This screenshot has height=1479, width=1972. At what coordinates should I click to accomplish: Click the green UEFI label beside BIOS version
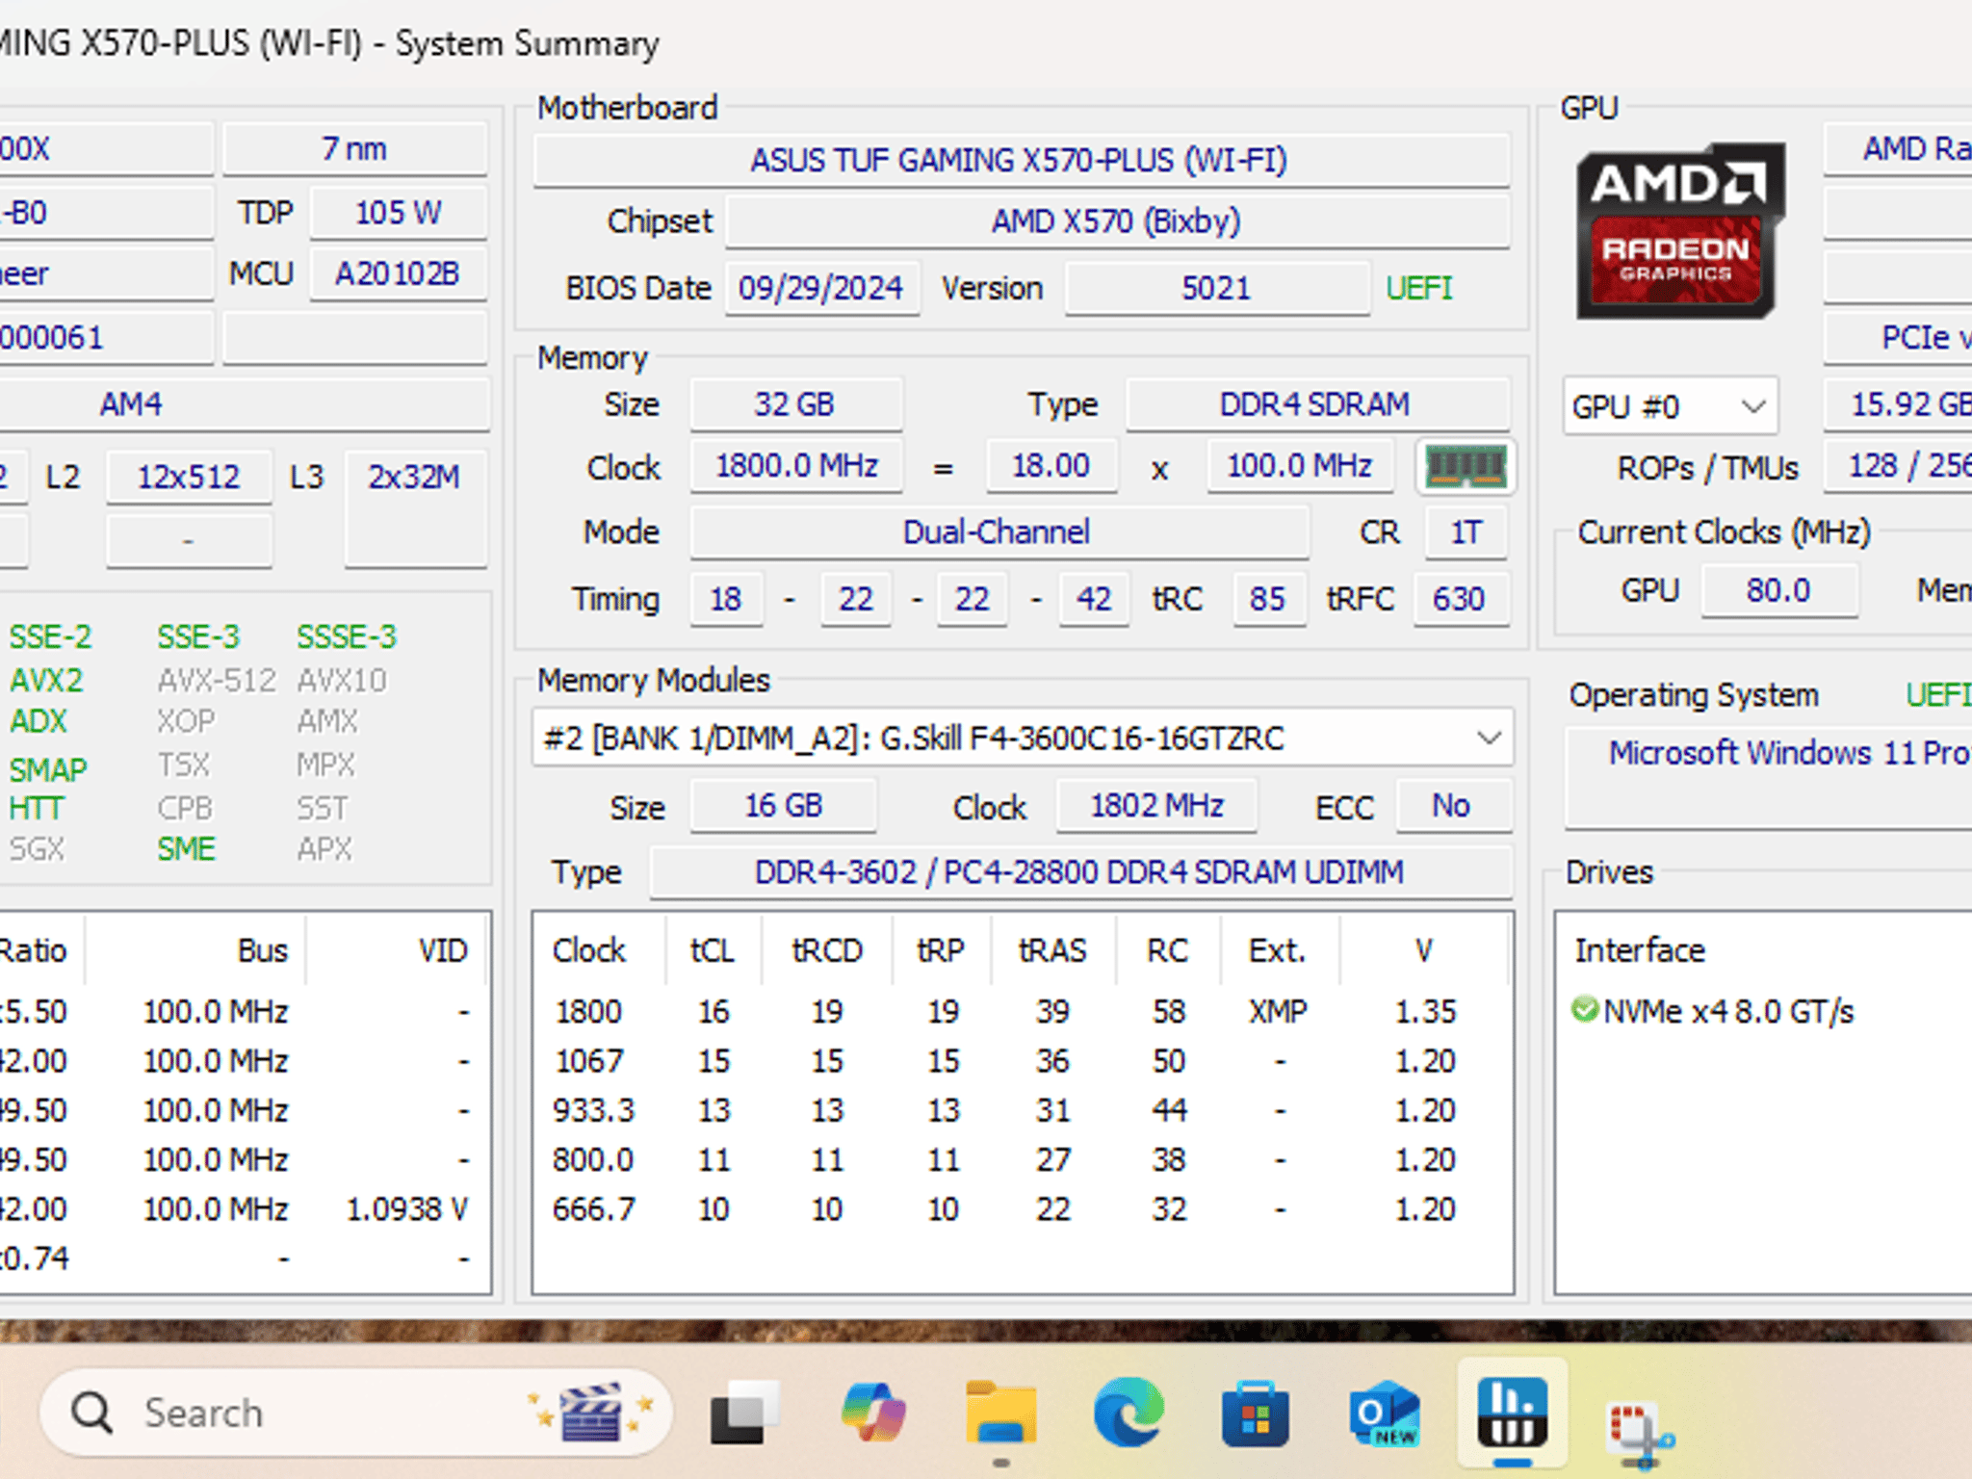(x=1419, y=288)
